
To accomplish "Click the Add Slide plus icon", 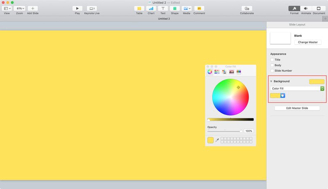I will point(33,8).
